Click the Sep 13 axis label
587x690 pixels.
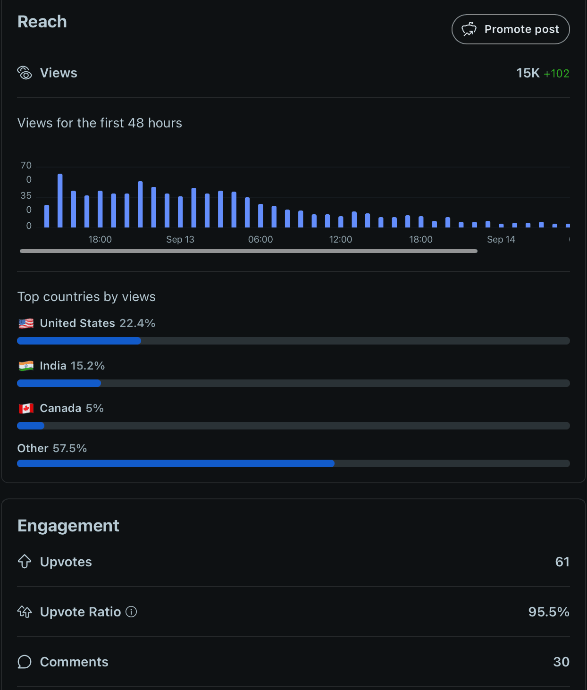click(x=180, y=239)
